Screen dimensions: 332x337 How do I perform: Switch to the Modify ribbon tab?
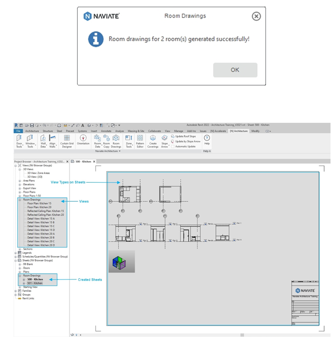[x=255, y=131]
